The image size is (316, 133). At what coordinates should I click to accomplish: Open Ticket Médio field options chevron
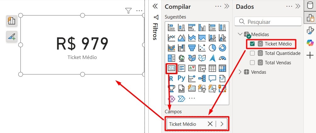pos(222,124)
